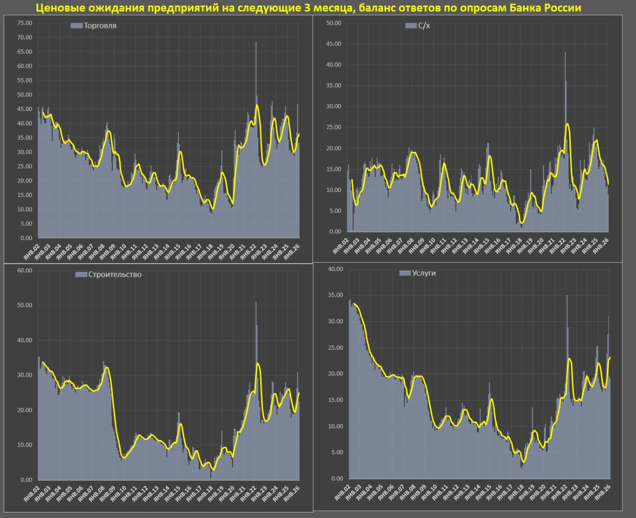Viewport: 636px width, 518px height.
Task: Click the Услуги legend color swatch
Action: (x=405, y=273)
